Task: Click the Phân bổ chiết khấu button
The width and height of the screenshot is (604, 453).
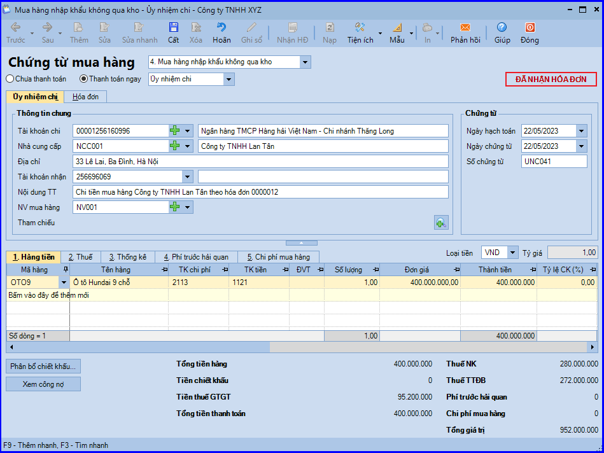Action: click(43, 366)
